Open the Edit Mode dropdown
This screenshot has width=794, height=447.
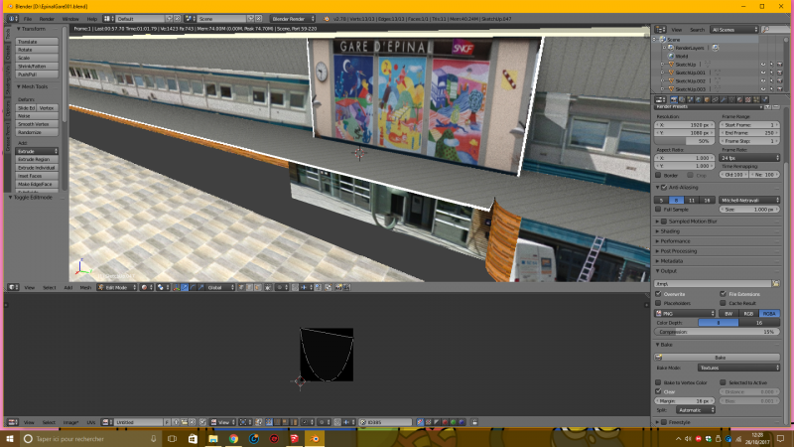click(x=117, y=287)
